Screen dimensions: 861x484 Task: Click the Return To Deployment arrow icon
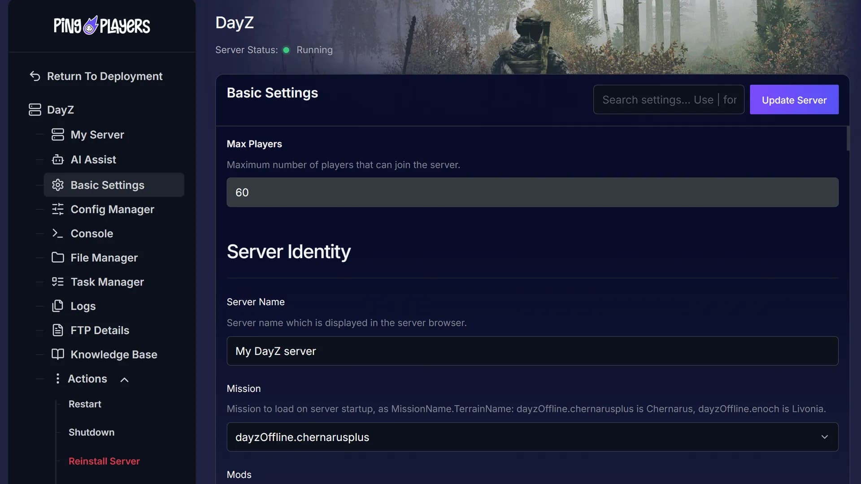[35, 76]
